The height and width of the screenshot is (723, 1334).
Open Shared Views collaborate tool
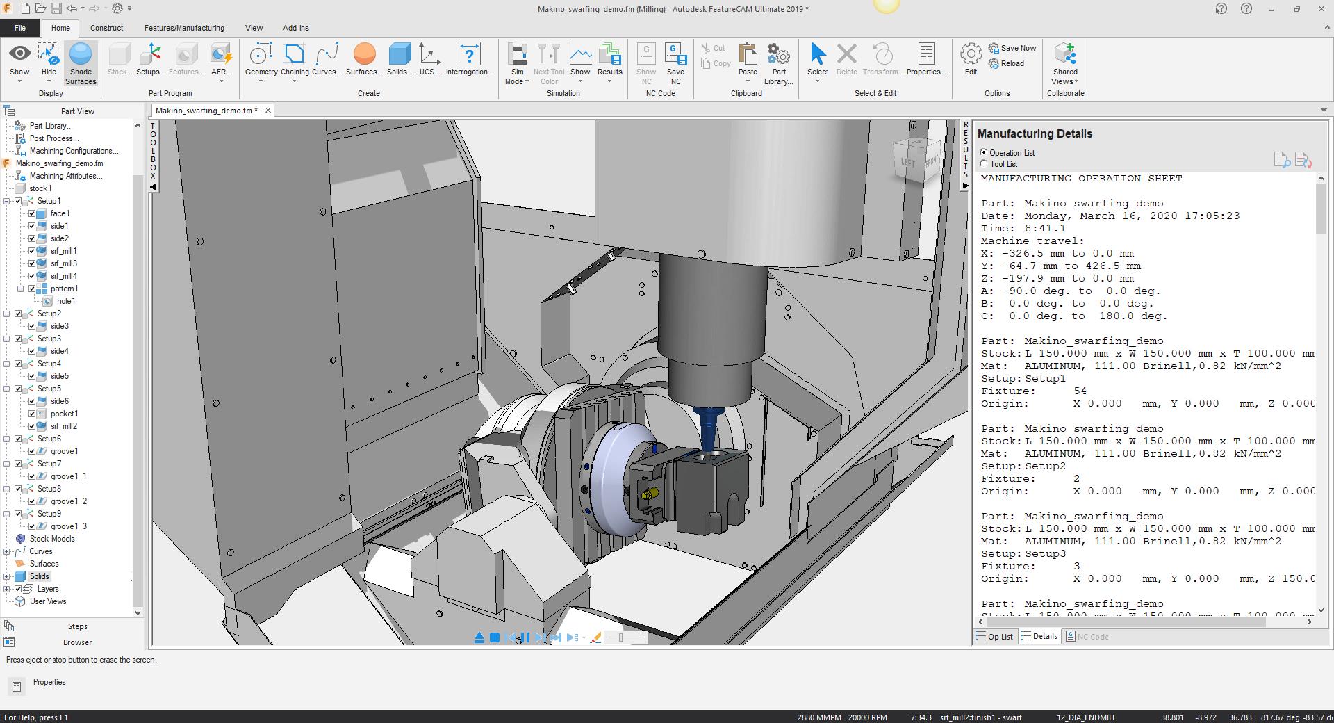coord(1065,63)
